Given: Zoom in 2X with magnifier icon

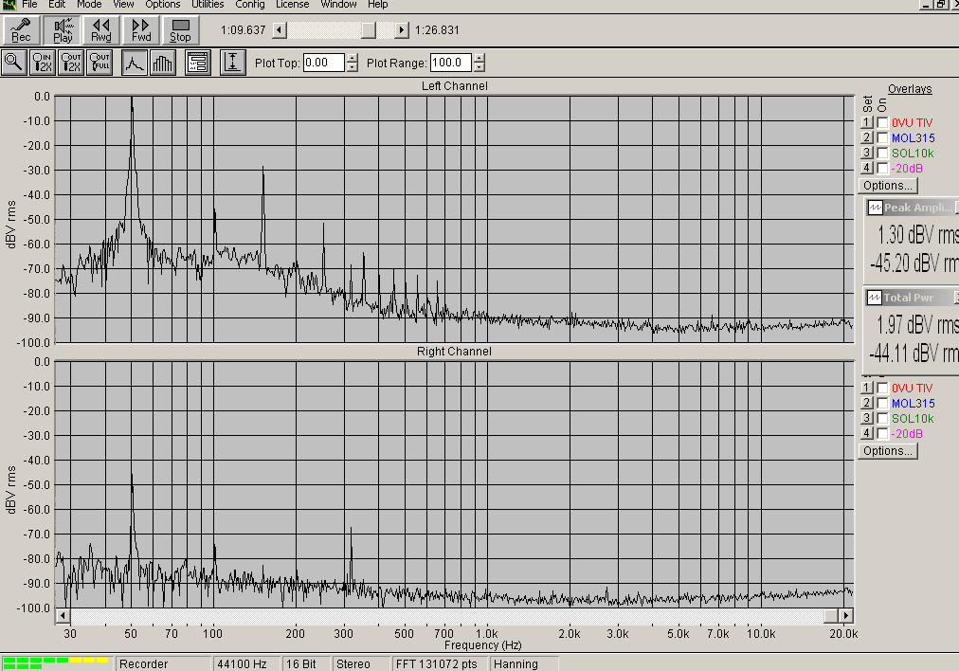Looking at the screenshot, I should (43, 63).
